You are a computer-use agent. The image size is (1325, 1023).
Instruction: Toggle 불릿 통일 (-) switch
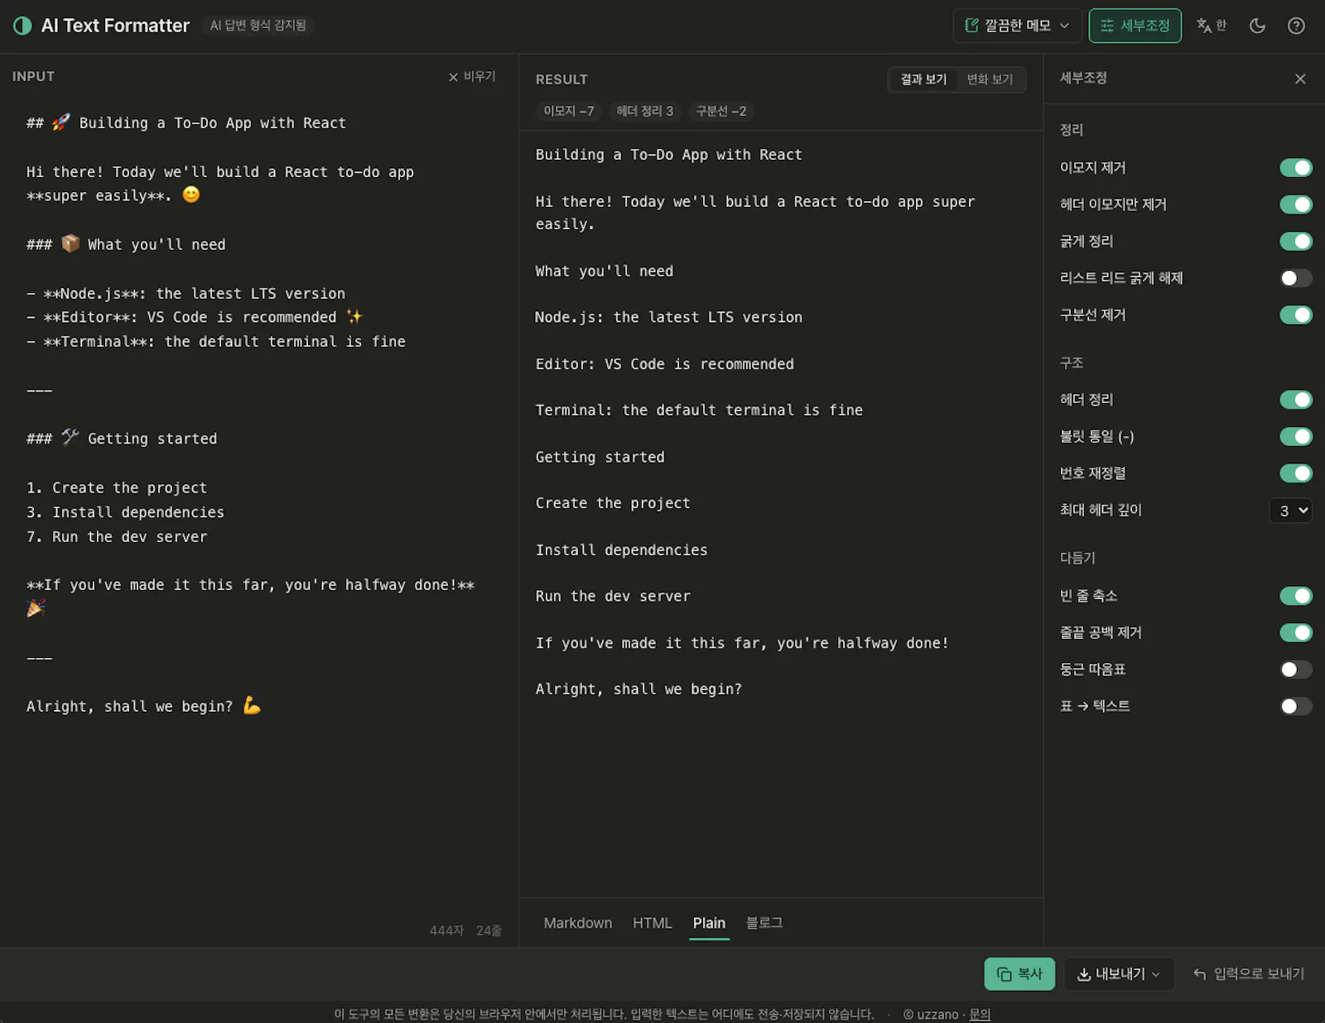pos(1296,436)
